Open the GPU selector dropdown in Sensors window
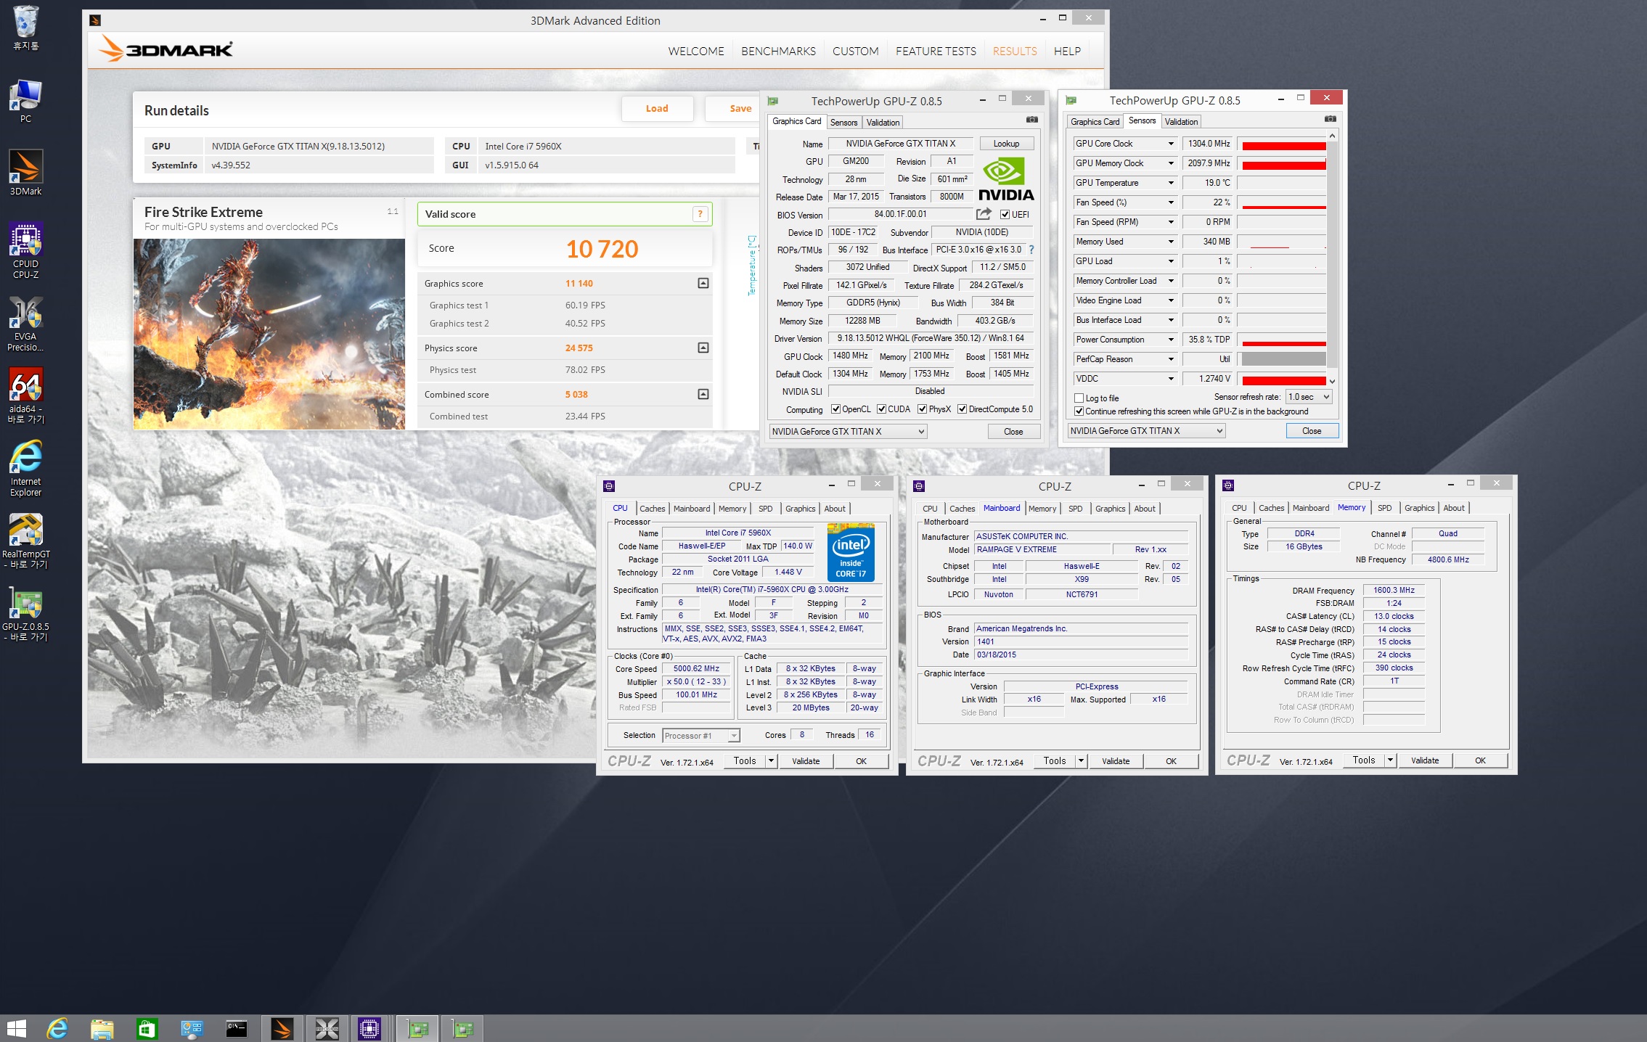The width and height of the screenshot is (1647, 1042). pos(1147,431)
